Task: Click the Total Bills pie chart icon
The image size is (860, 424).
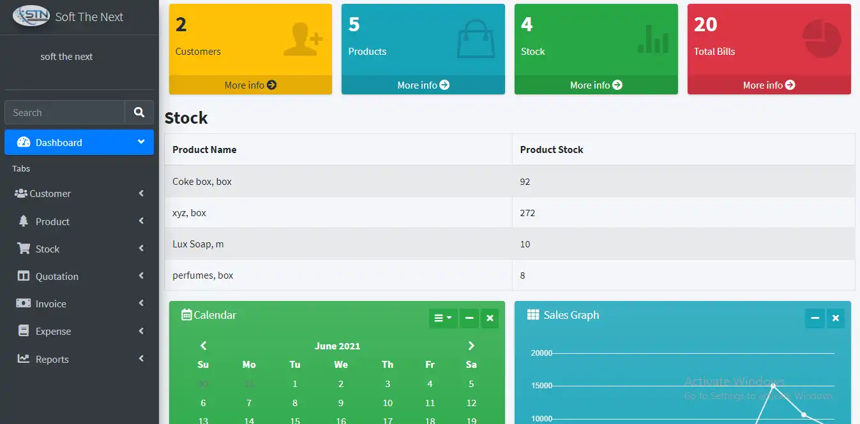Action: [x=821, y=39]
